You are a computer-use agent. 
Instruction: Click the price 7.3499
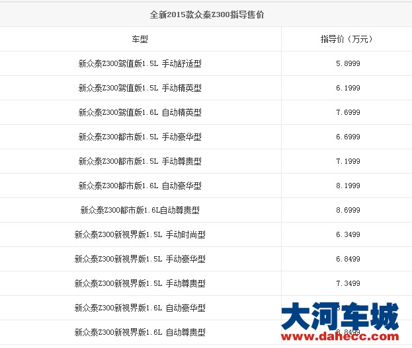click(x=348, y=283)
